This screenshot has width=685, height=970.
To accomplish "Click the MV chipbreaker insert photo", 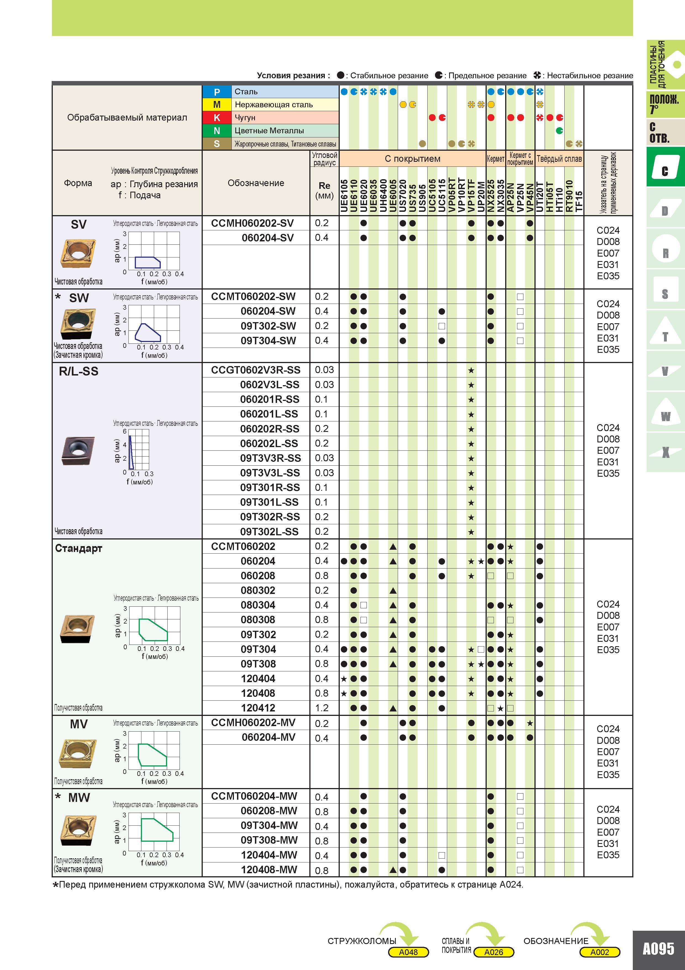I will pyautogui.click(x=78, y=753).
